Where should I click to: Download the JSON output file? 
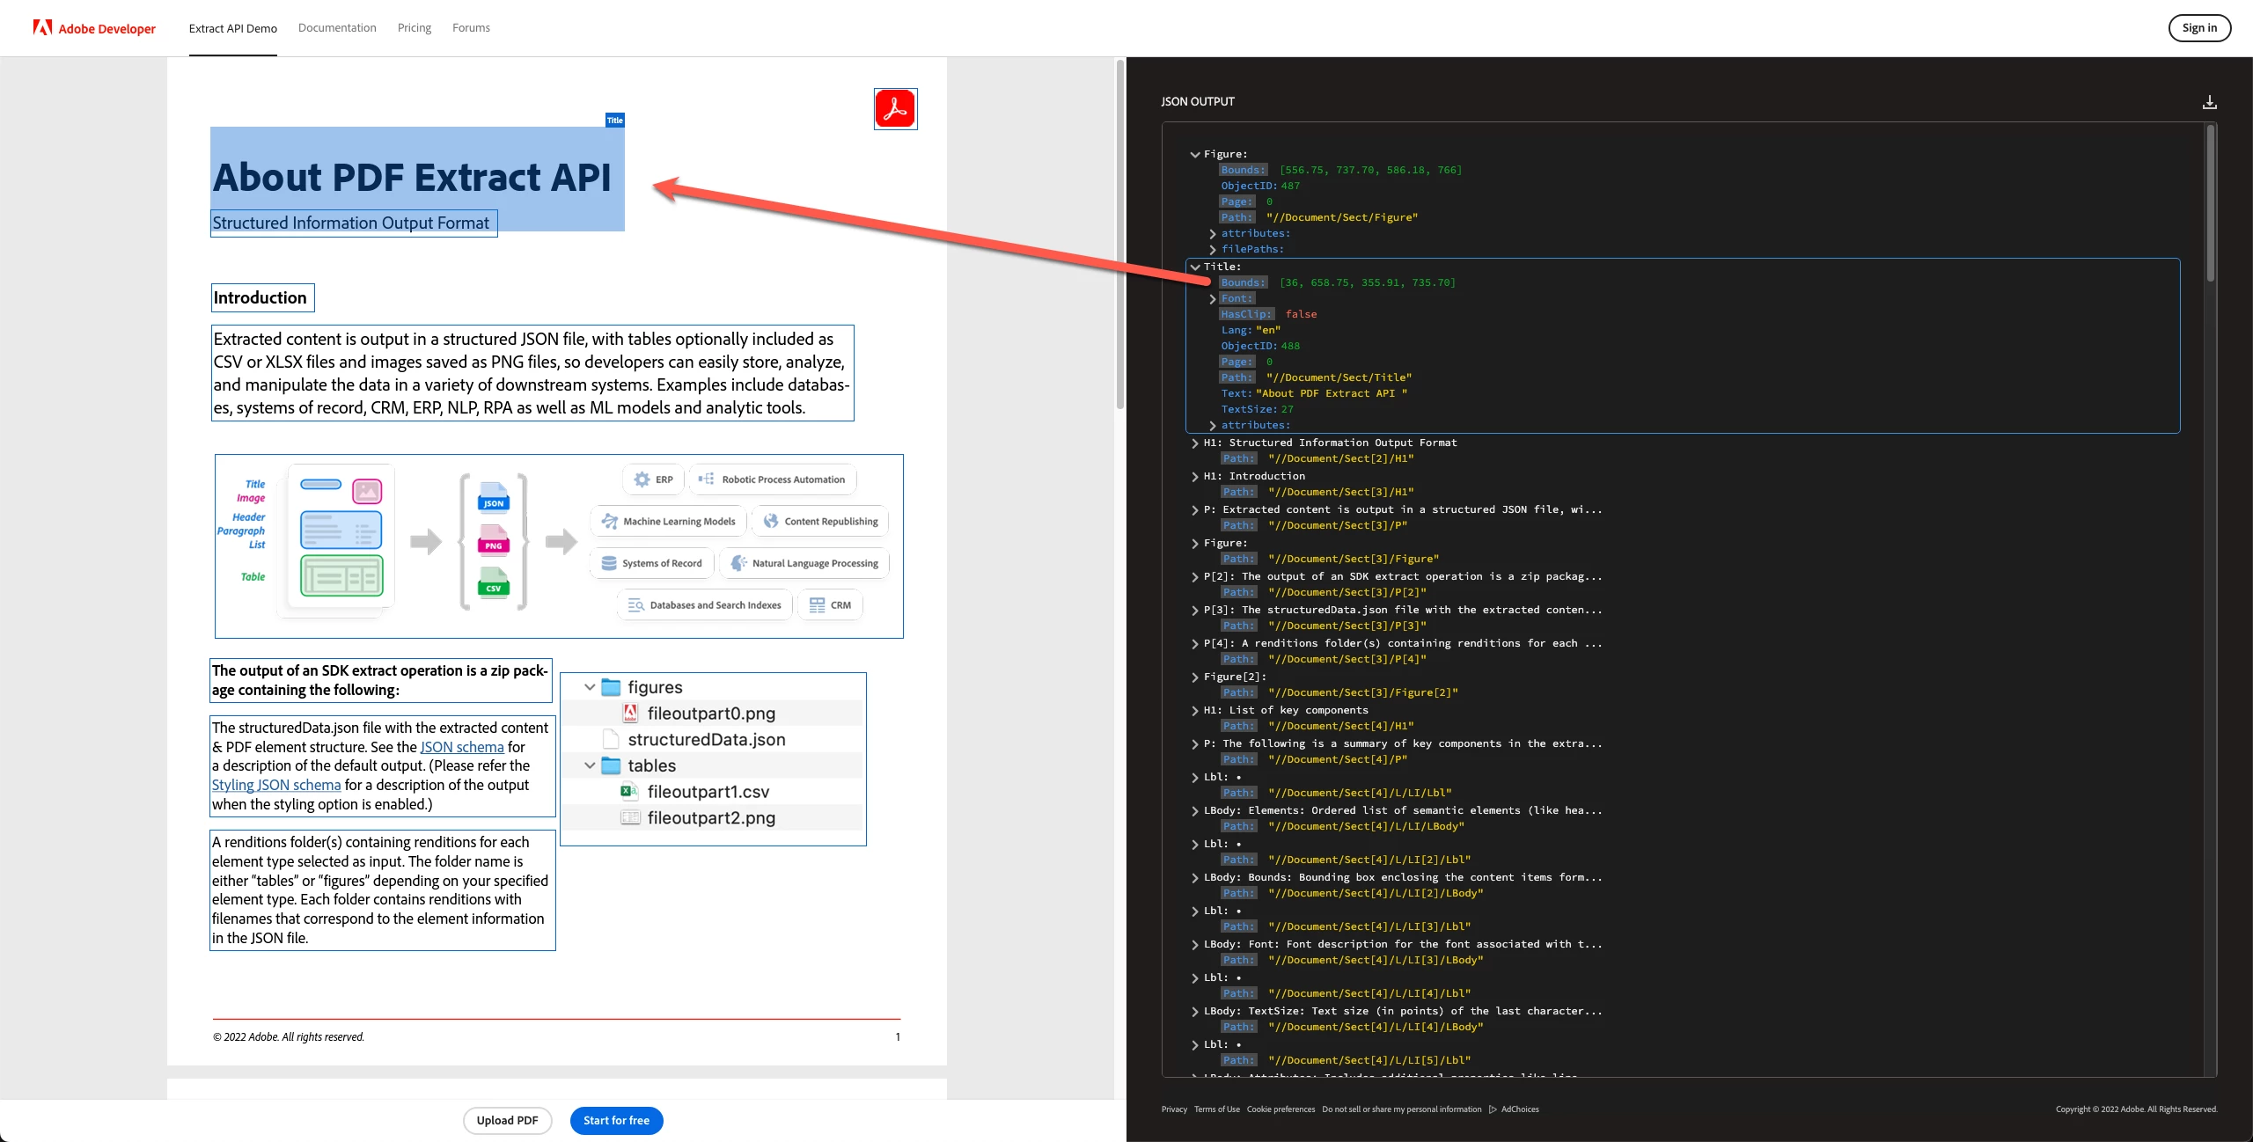pyautogui.click(x=2209, y=102)
